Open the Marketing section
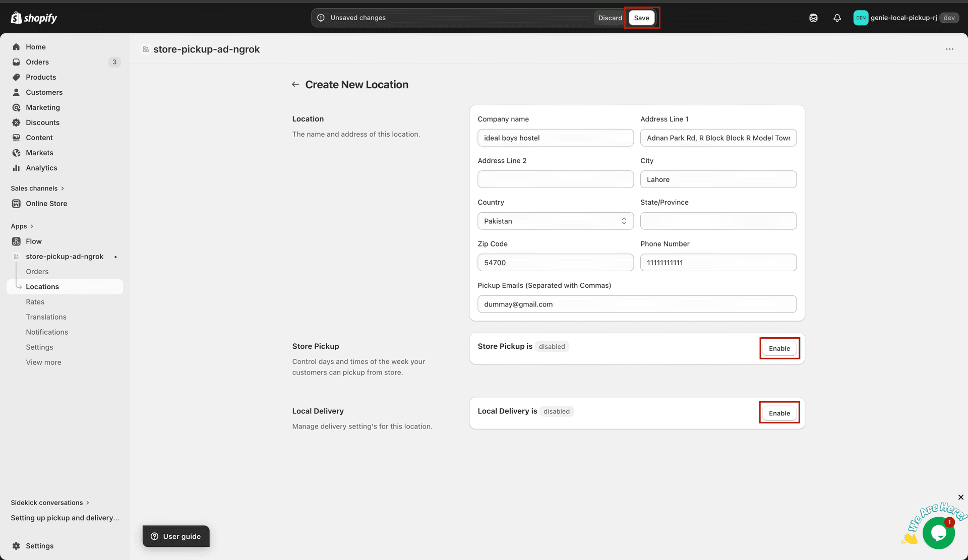 point(43,107)
